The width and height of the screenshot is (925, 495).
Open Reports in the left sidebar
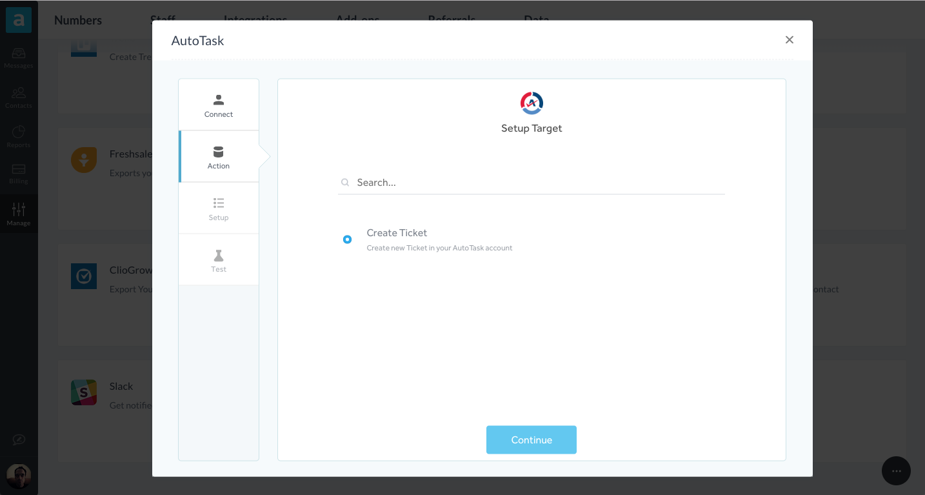coord(19,136)
